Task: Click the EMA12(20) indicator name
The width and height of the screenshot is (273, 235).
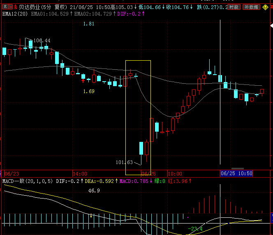Action: pyautogui.click(x=15, y=14)
